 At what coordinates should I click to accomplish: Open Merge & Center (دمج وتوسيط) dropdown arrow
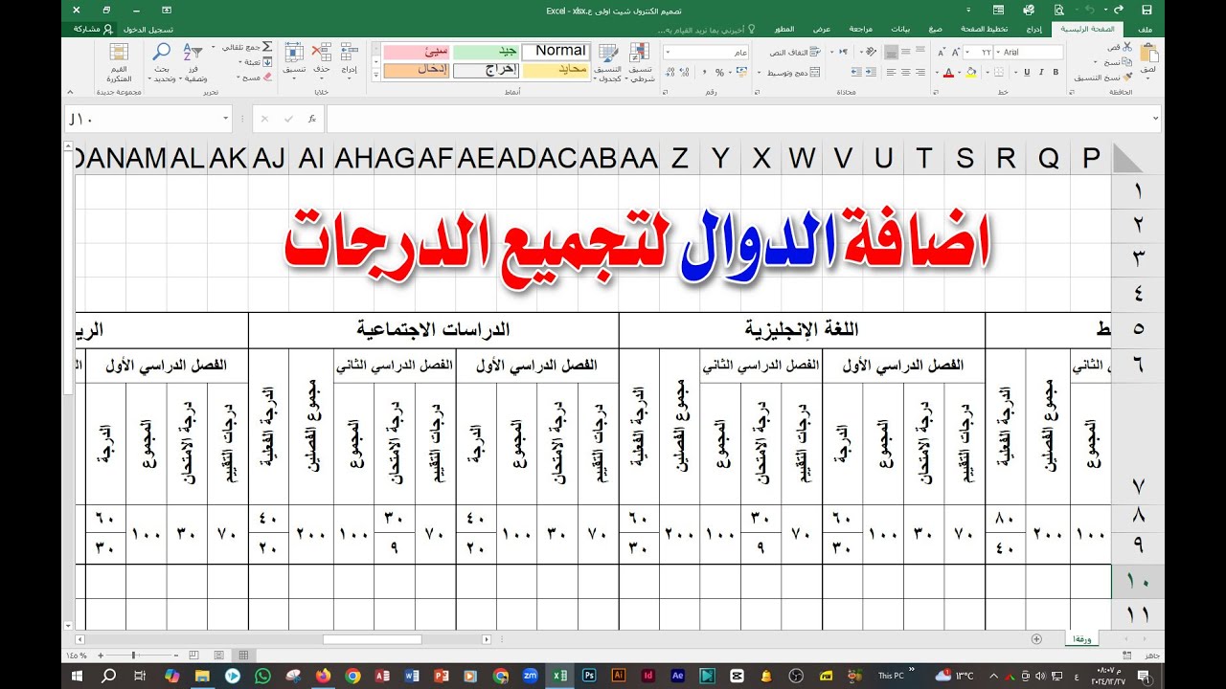coord(760,73)
